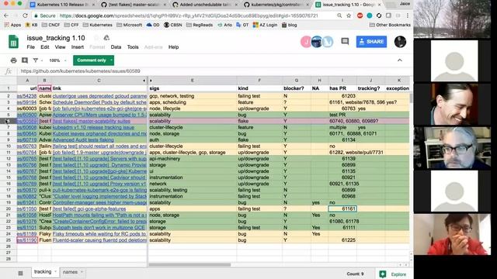
Task: Open the all sheets list icon
Action: tap(21, 273)
